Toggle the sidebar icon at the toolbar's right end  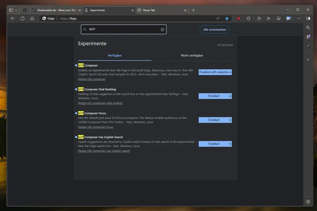[x=308, y=18]
